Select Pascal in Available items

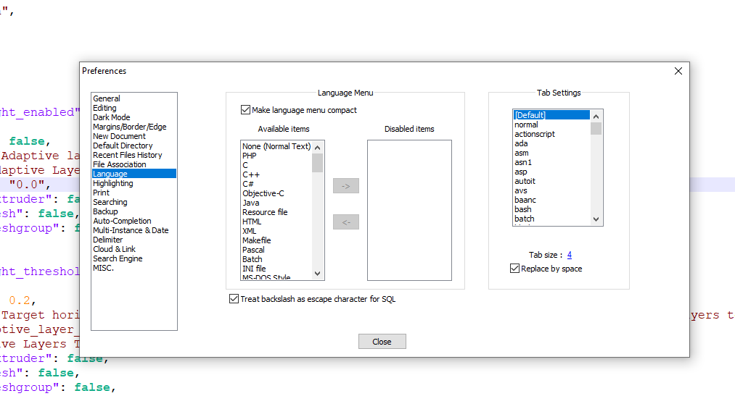(x=254, y=250)
